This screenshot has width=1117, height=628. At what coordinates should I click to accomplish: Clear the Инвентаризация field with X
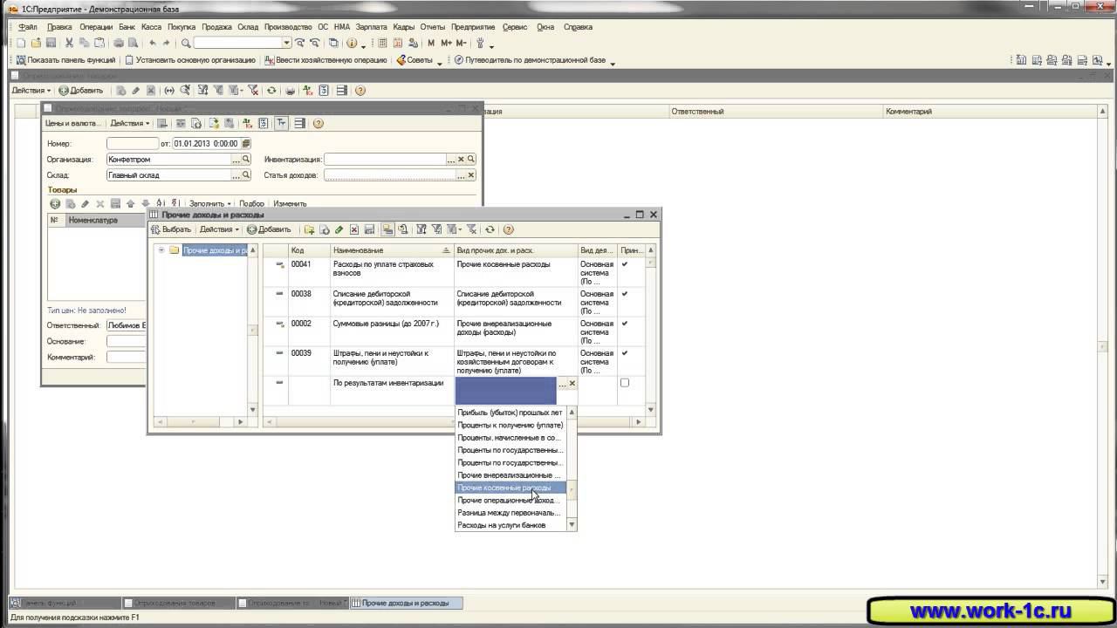point(461,160)
